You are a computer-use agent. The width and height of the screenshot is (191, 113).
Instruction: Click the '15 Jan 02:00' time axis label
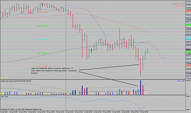coord(88,112)
